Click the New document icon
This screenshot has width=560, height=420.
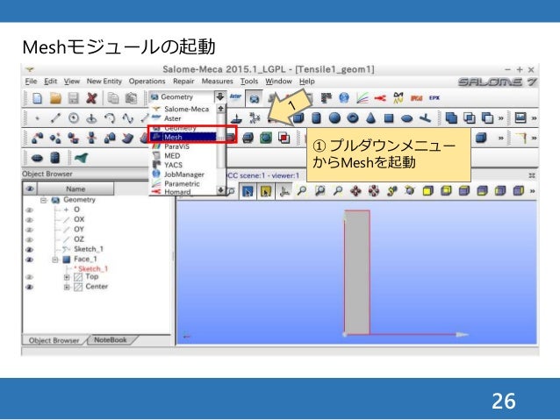coord(37,98)
